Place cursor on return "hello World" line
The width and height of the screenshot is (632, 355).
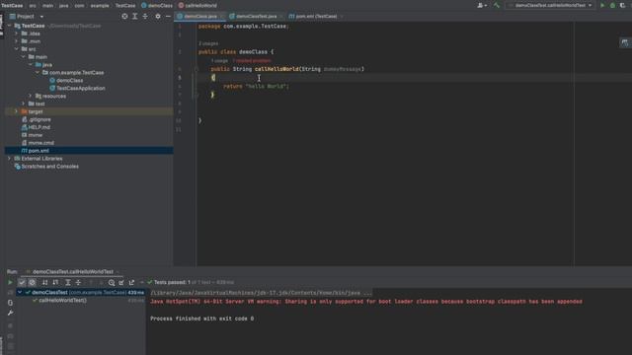coord(257,86)
